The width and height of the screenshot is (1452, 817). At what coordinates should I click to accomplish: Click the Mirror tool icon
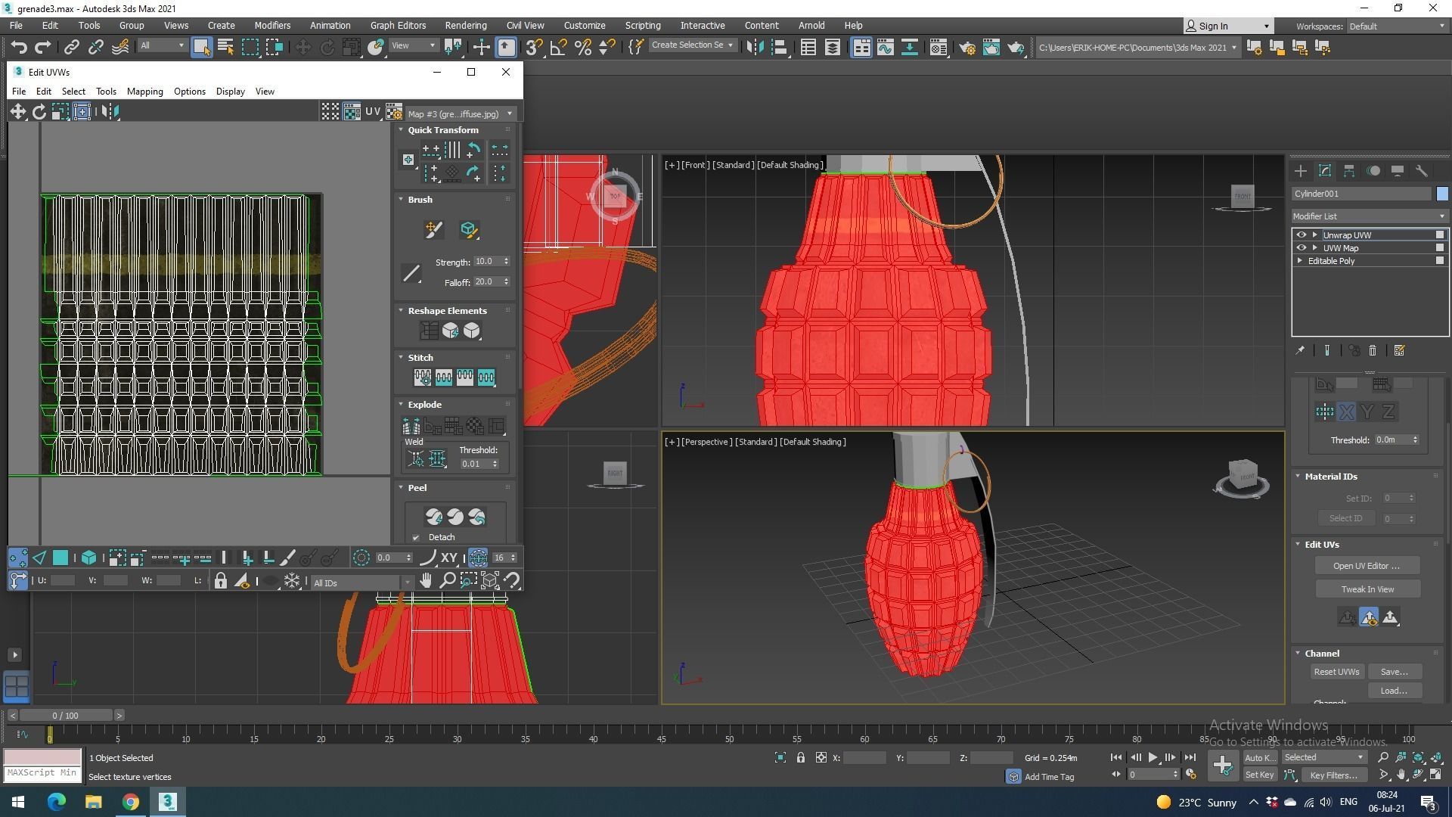[755, 48]
